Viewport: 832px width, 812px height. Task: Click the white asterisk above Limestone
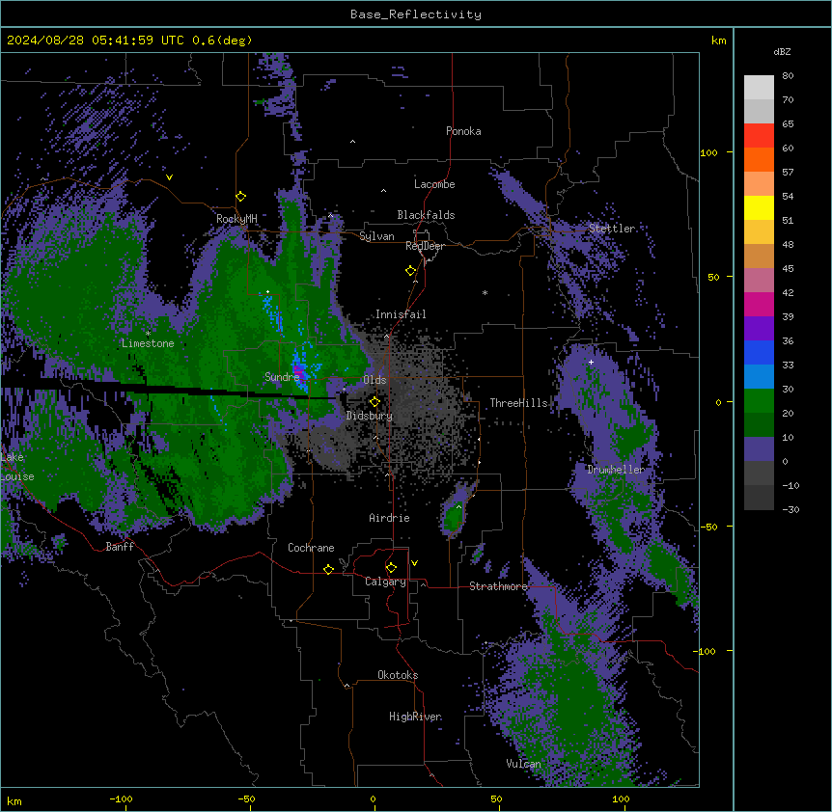coord(148,334)
